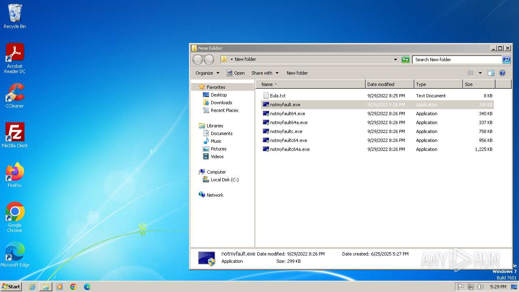The width and height of the screenshot is (519, 292).
Task: Click the Explorer Back arrow button
Action: (x=197, y=60)
